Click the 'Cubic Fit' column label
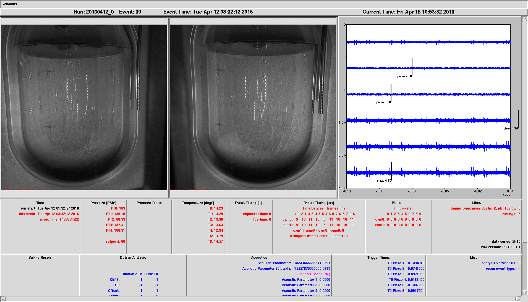The width and height of the screenshot is (528, 302). pos(151,274)
